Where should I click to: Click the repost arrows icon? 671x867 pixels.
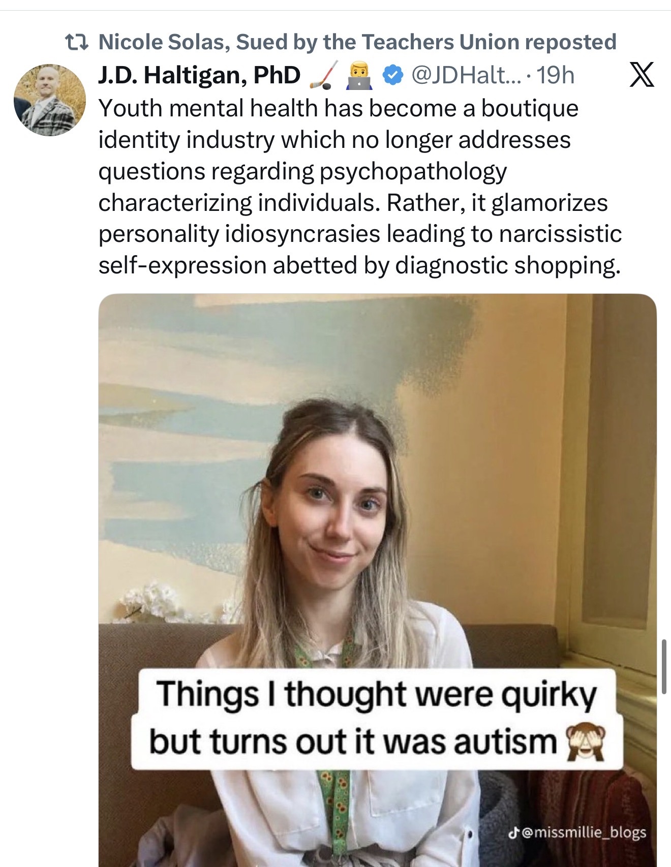click(x=78, y=42)
